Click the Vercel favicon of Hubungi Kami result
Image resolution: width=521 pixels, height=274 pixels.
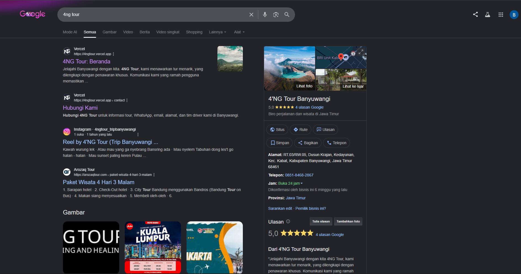click(x=67, y=98)
